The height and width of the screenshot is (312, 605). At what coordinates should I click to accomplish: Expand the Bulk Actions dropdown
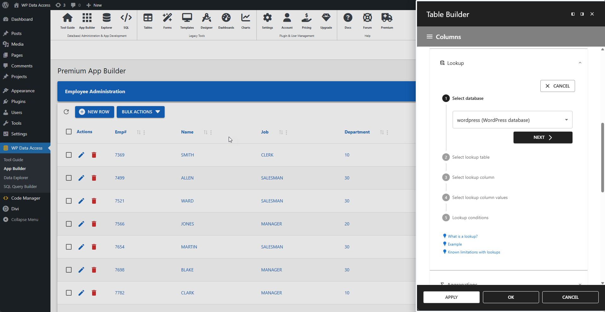140,112
